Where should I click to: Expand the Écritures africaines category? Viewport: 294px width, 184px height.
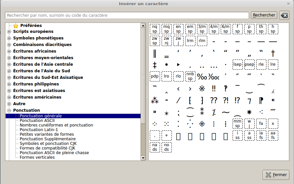coord(9,51)
